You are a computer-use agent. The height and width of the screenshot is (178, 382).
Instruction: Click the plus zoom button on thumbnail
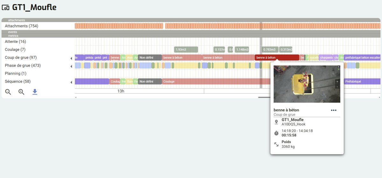pyautogui.click(x=337, y=82)
